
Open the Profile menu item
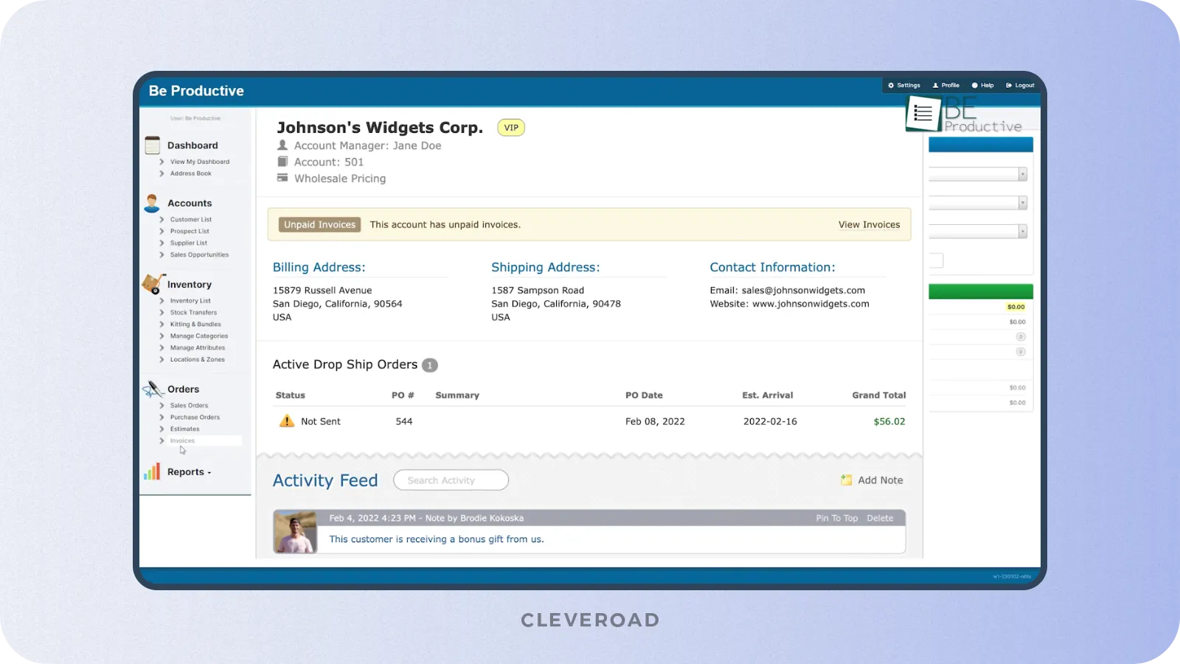pos(946,85)
